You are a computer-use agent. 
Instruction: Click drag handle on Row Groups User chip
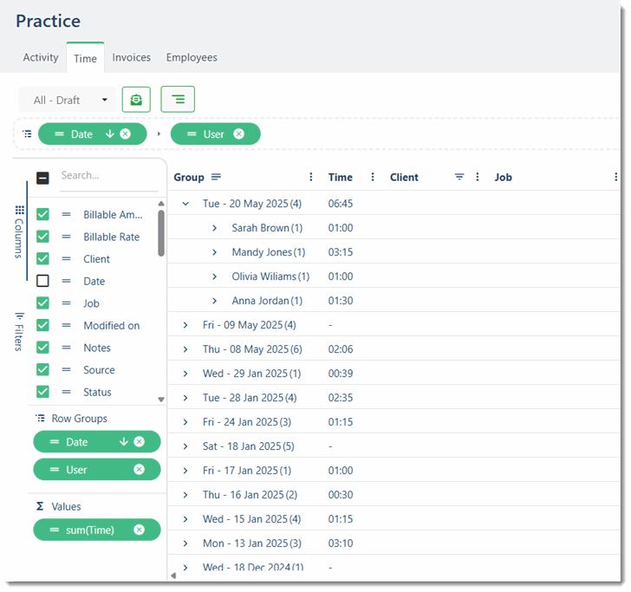pos(55,470)
